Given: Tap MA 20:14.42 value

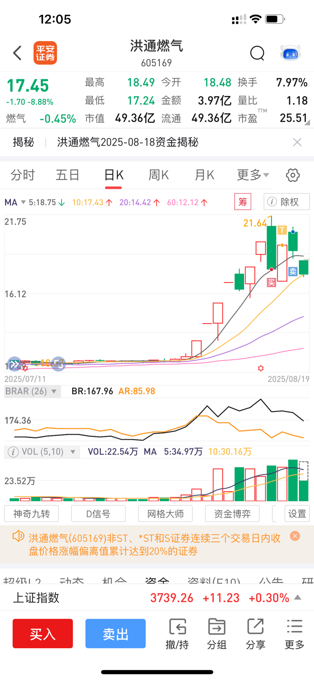Looking at the screenshot, I should pos(139,202).
